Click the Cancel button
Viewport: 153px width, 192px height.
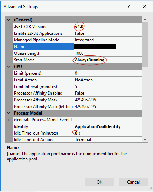tap(133, 182)
